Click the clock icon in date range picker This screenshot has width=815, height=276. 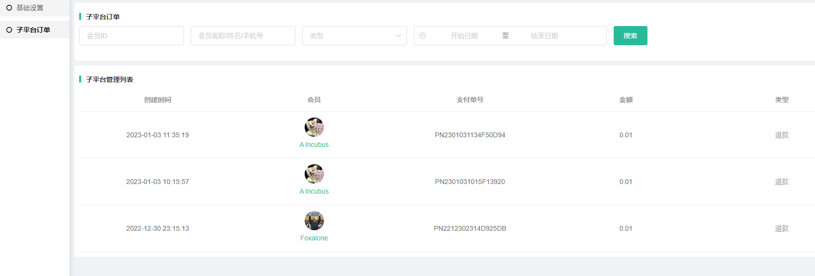coord(423,36)
